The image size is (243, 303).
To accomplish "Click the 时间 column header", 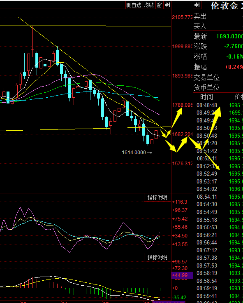I will pos(206,97).
